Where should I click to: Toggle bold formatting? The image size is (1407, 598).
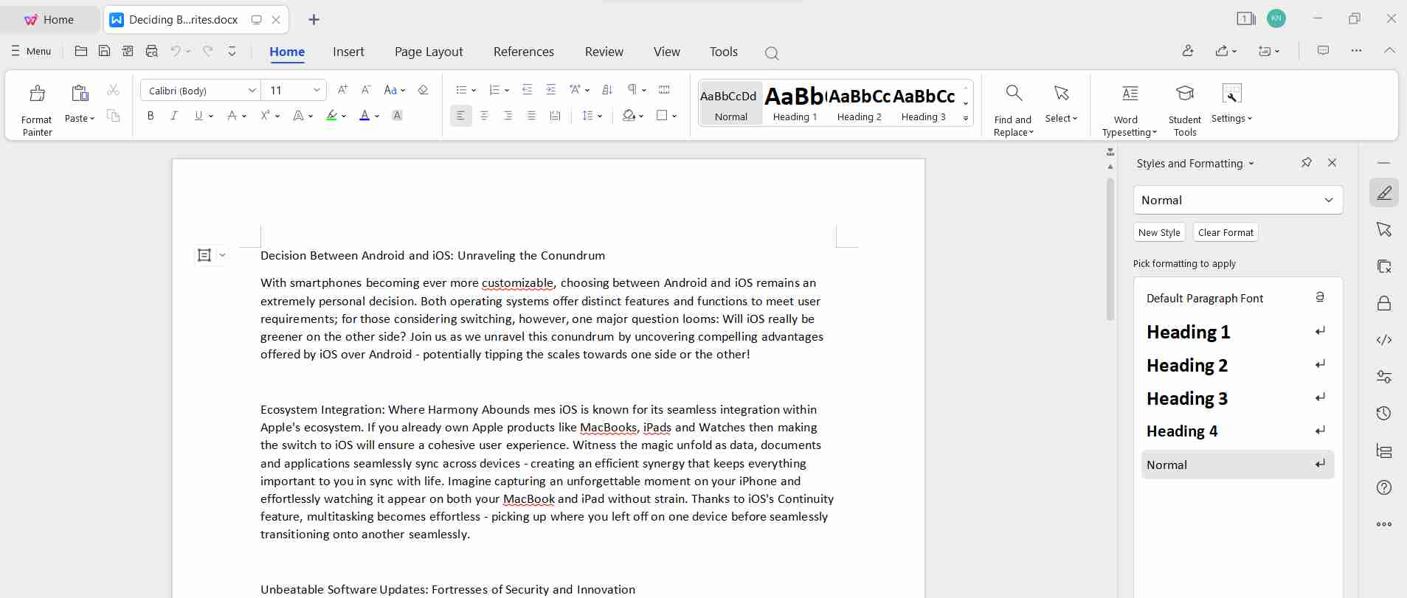(151, 116)
